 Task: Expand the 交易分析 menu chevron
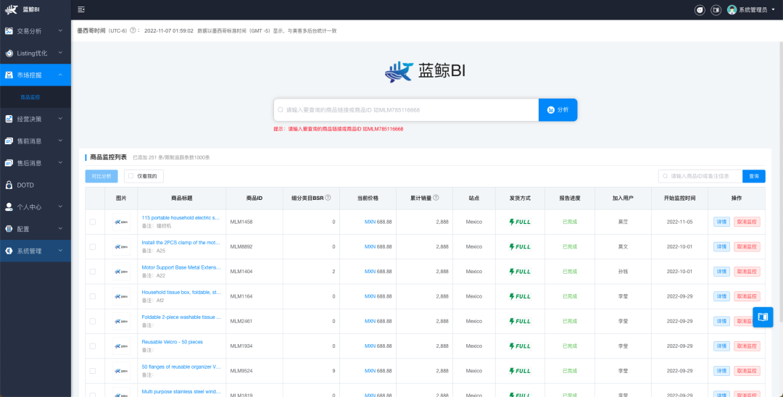click(x=60, y=30)
